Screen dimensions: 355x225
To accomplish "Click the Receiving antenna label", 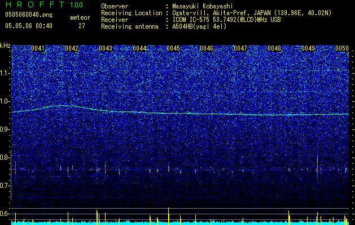I will [x=130, y=26].
